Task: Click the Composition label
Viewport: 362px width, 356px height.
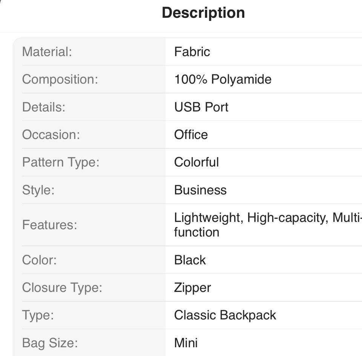Action: pos(60,79)
